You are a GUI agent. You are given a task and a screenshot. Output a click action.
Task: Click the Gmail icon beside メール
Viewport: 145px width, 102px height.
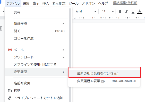[x=10, y=50]
